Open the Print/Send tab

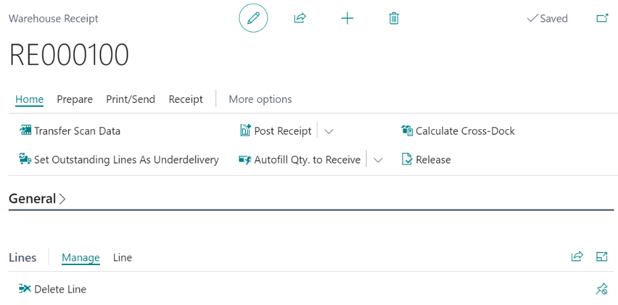click(131, 99)
